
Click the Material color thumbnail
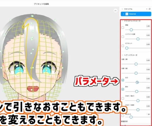127,14
